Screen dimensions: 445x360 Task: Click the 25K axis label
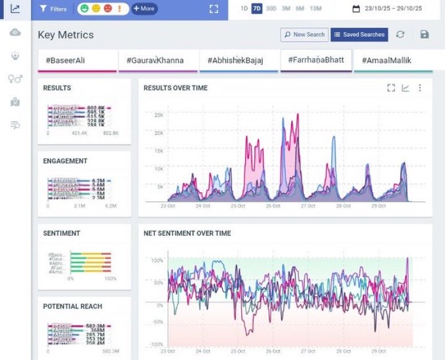pyautogui.click(x=159, y=115)
